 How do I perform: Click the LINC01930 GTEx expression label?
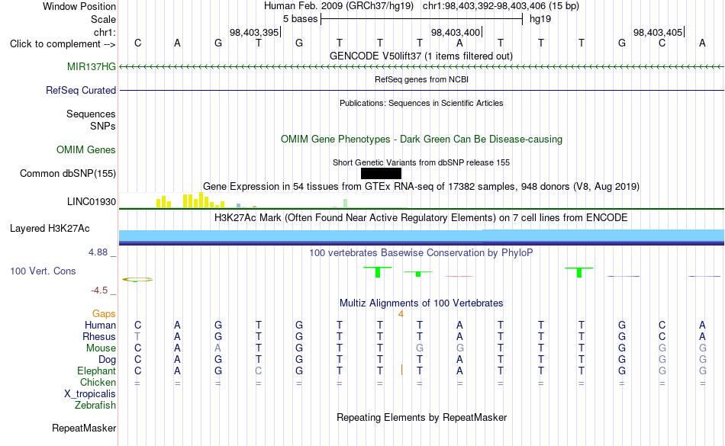91,202
